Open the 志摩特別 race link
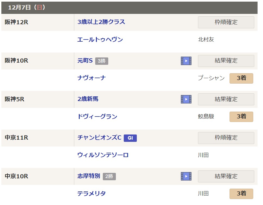This screenshot has width=263, height=205. pos(89,176)
